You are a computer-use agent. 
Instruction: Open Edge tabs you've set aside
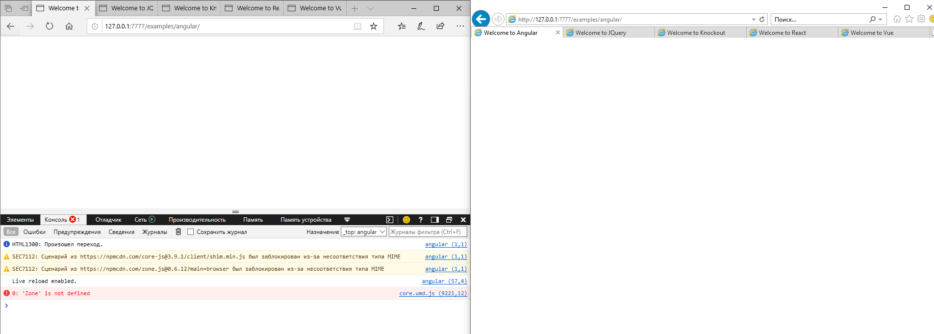click(8, 8)
